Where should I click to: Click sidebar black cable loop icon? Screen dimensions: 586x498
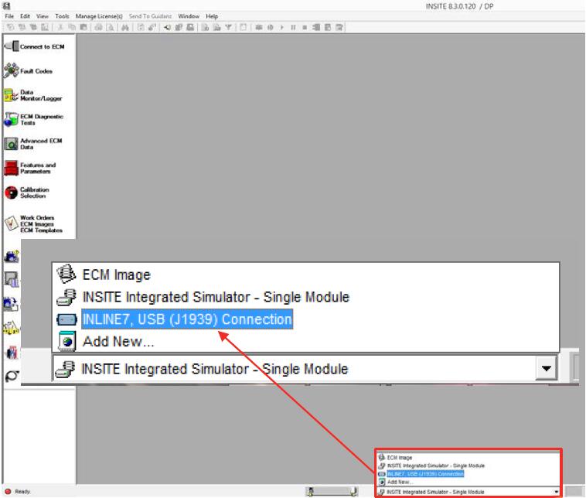(12, 376)
